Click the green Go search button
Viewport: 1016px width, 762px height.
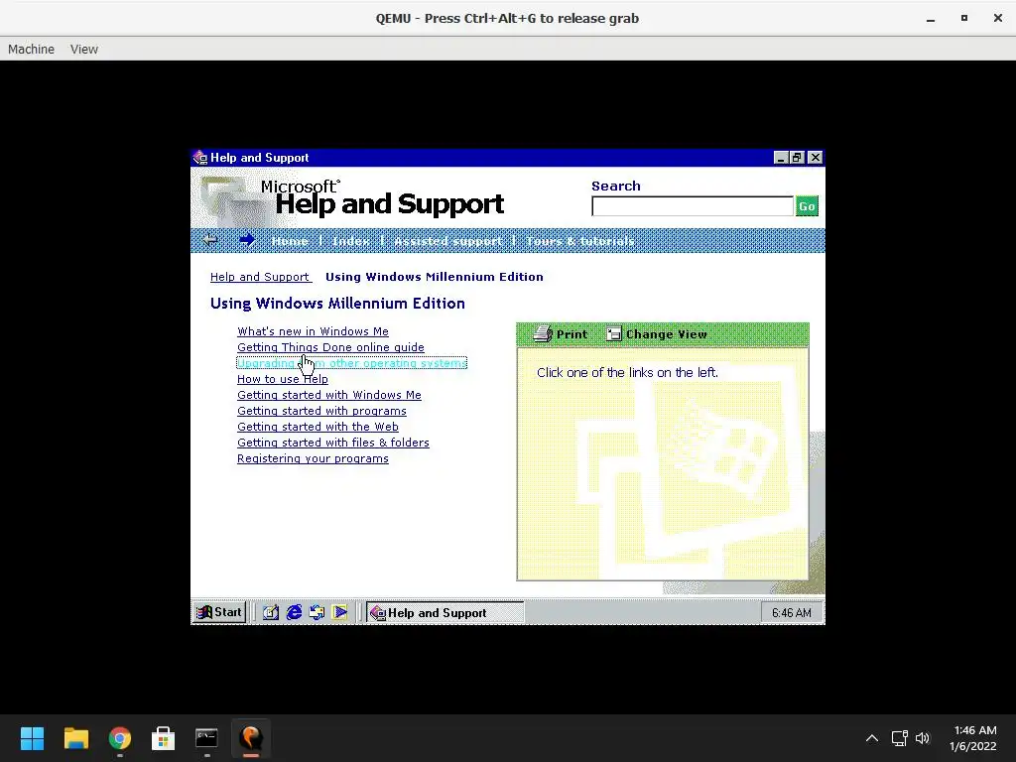pyautogui.click(x=807, y=206)
